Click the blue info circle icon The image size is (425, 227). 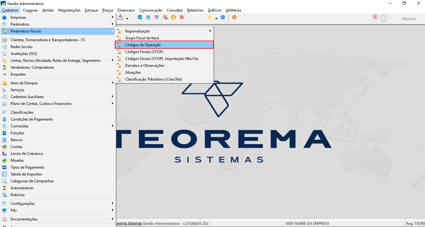222,17
